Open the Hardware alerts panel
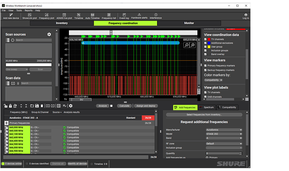 (x=139, y=16)
